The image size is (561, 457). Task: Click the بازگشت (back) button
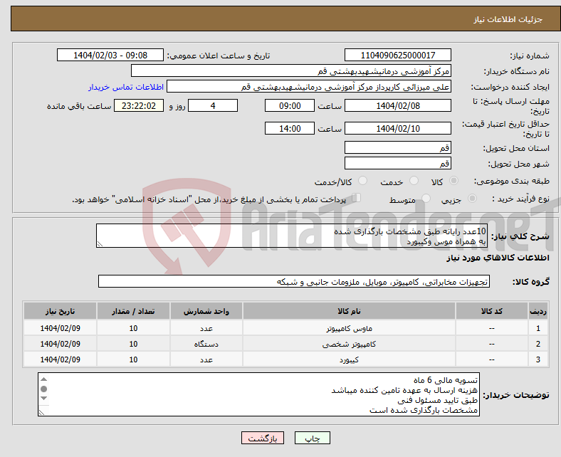pyautogui.click(x=262, y=438)
